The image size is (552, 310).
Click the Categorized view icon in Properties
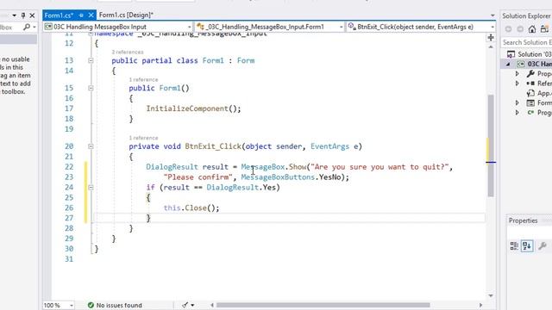point(514,245)
